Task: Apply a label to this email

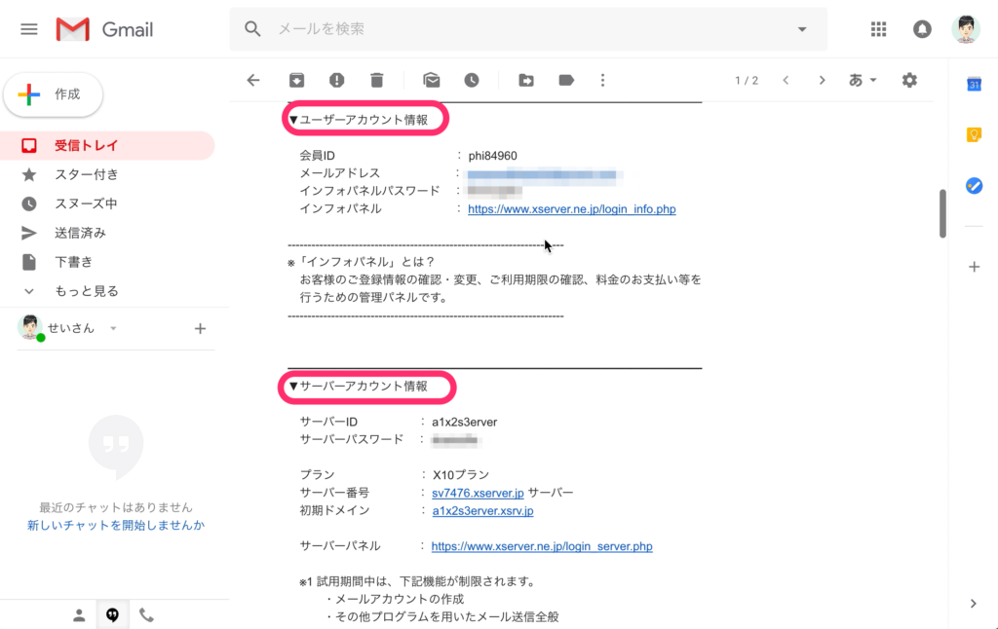Action: (566, 80)
